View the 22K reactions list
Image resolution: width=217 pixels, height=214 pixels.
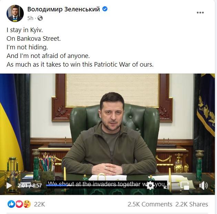click(40, 204)
